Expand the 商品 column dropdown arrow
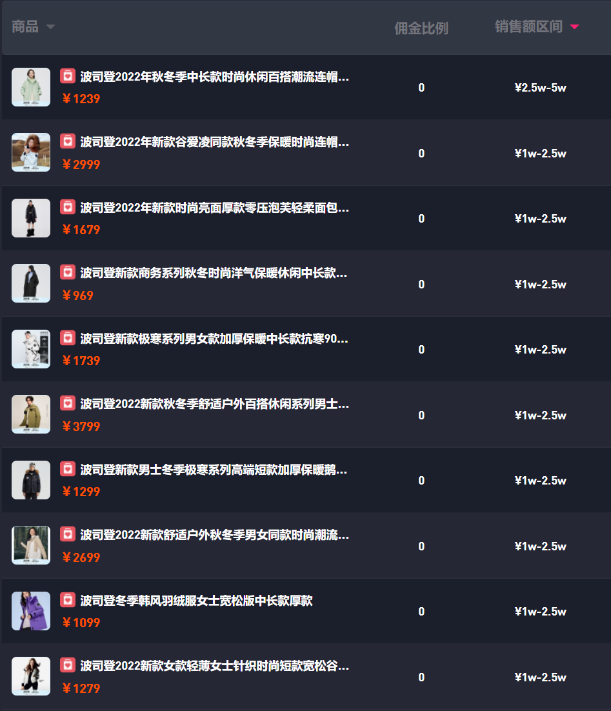 coord(50,26)
